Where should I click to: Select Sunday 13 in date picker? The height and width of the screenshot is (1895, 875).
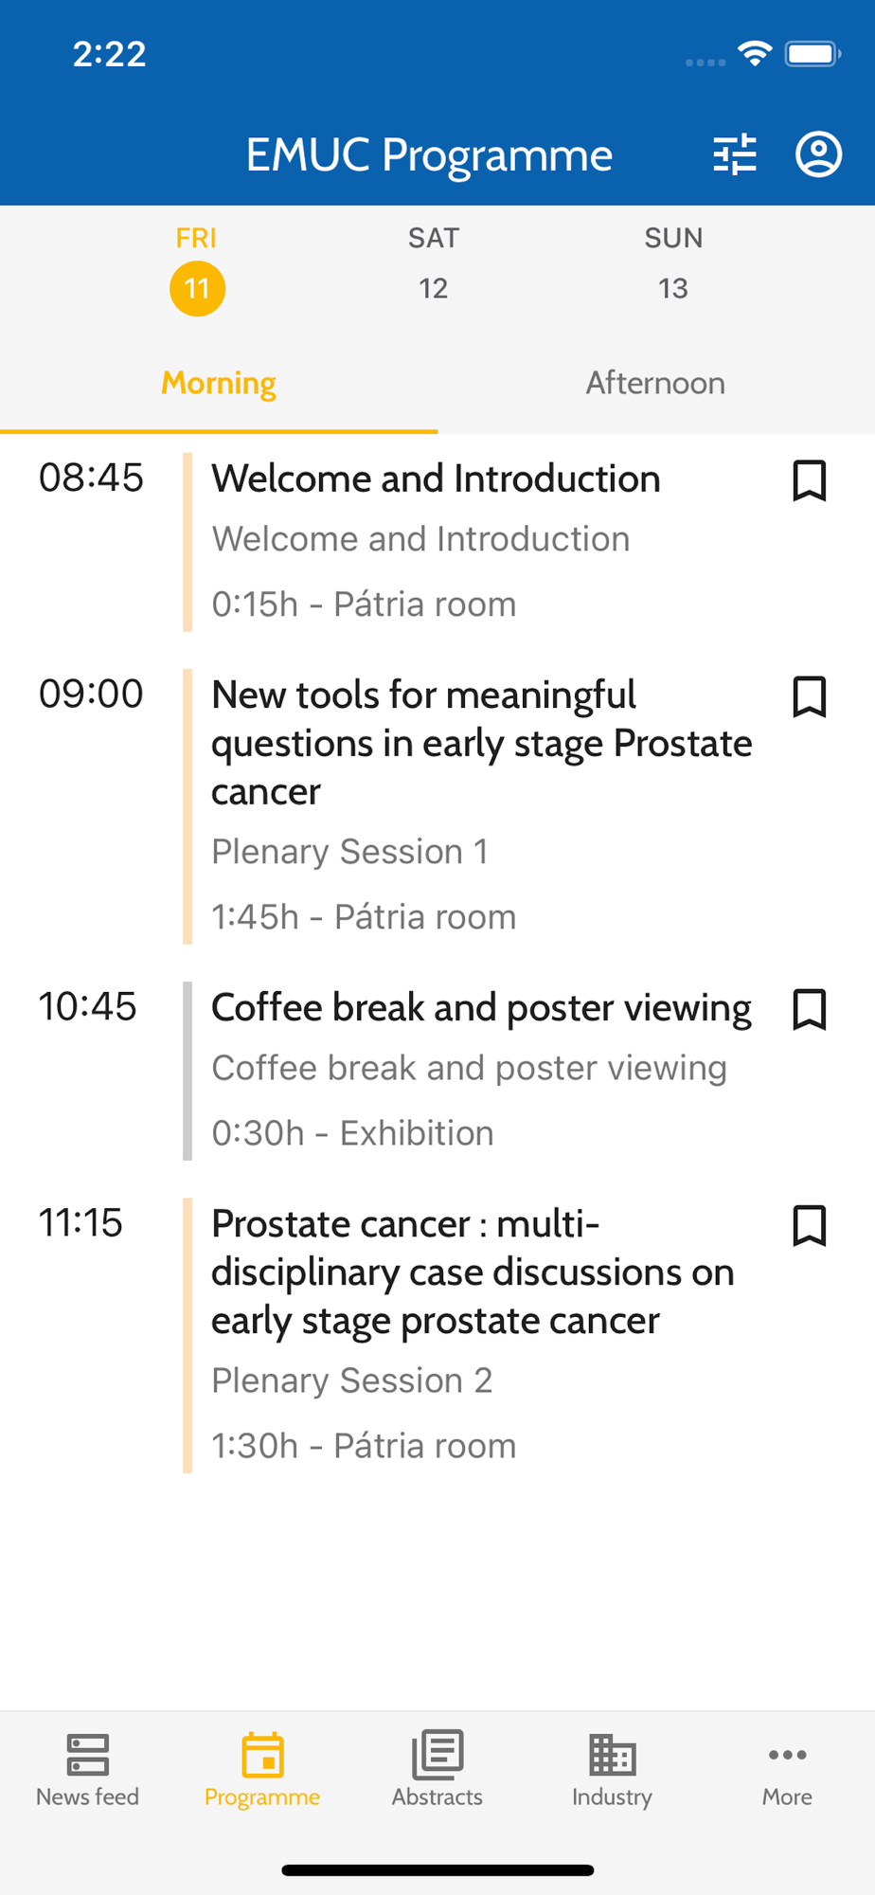click(673, 264)
